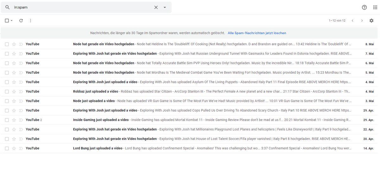Star the House of Lost Talent email
This screenshot has height=170, width=380.
click(x=14, y=139)
